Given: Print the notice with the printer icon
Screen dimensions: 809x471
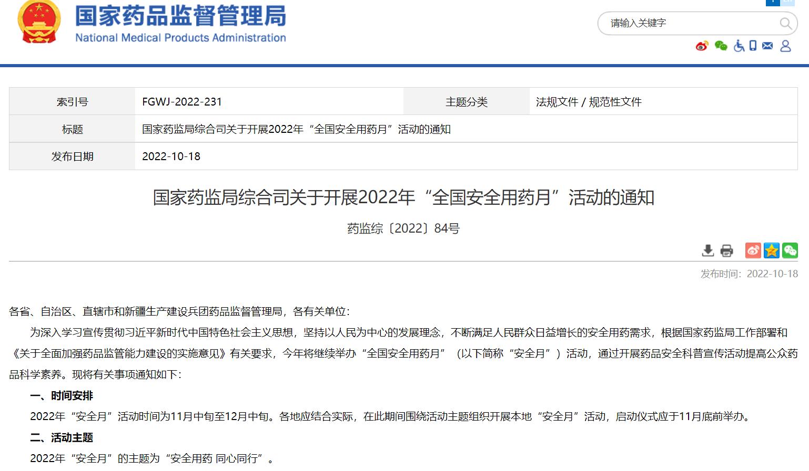Looking at the screenshot, I should (726, 250).
